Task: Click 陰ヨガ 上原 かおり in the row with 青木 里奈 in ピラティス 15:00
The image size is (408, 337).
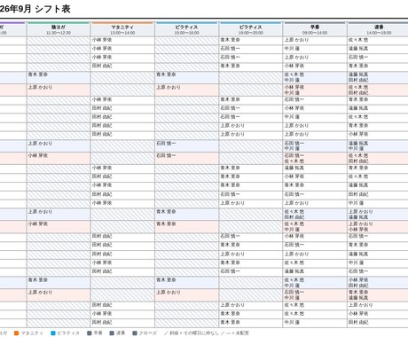Action: (x=40, y=212)
